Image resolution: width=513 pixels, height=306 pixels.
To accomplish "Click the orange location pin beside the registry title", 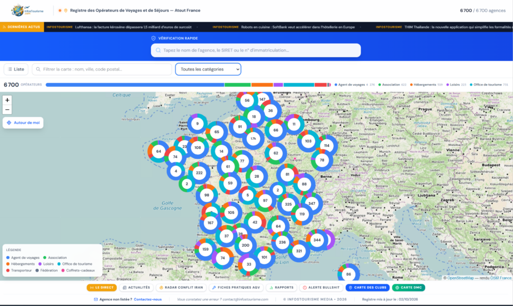I will pos(66,11).
